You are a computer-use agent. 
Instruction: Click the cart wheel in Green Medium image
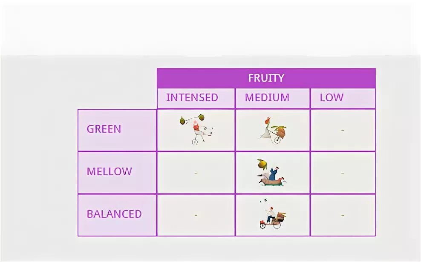[277, 140]
